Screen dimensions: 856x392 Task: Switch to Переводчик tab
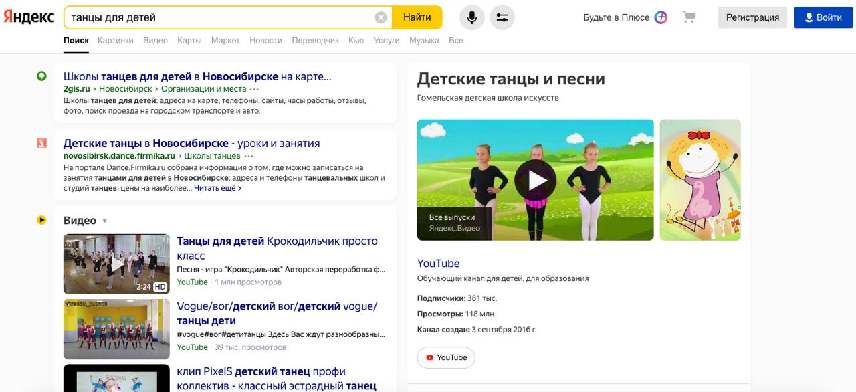[316, 40]
